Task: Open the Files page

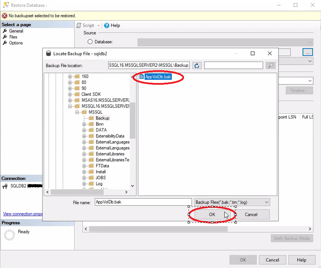Action: click(13, 37)
